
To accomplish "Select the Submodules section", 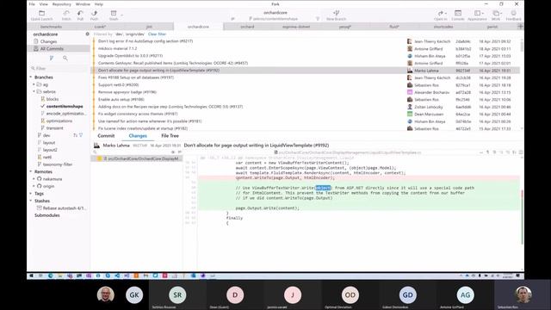I will click(x=47, y=215).
